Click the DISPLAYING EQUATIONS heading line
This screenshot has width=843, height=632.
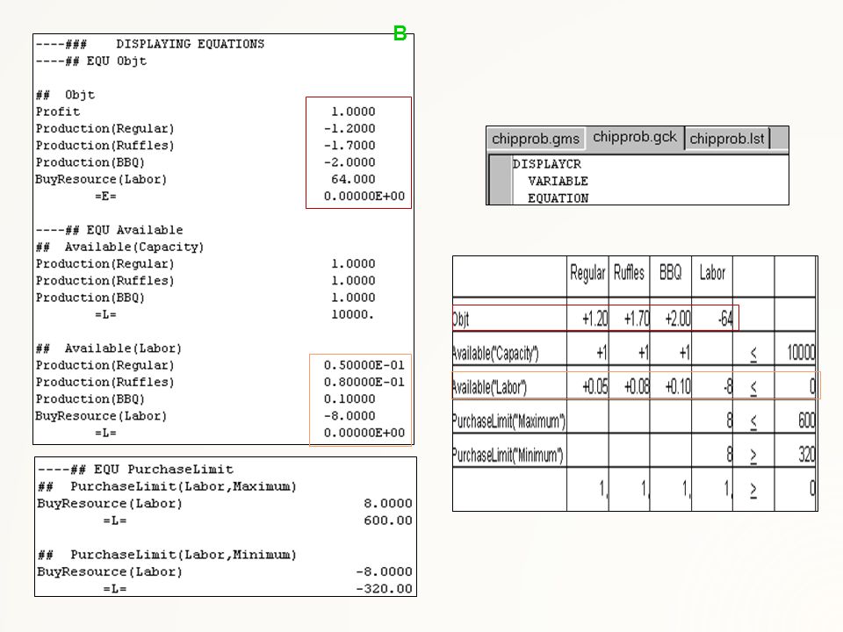(x=150, y=44)
